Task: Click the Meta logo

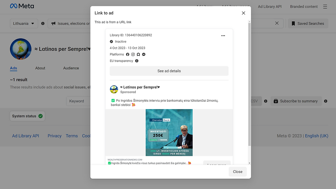Action: (22, 6)
